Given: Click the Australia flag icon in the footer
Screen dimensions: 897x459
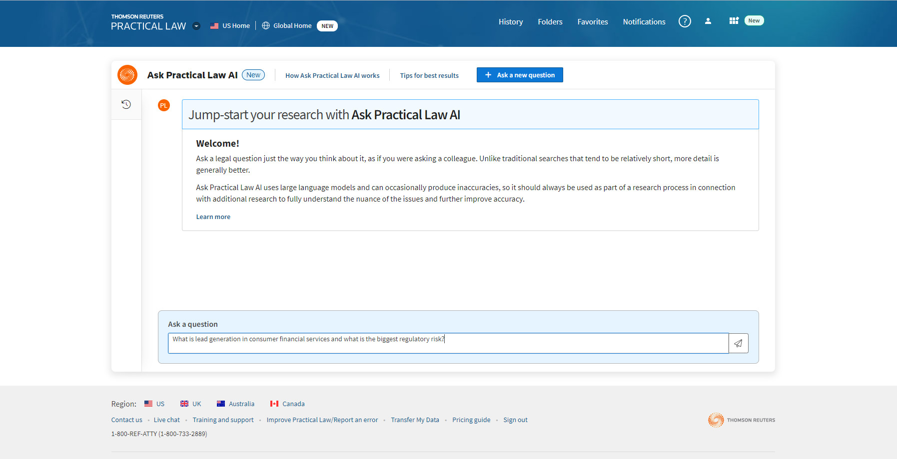Looking at the screenshot, I should (x=221, y=404).
